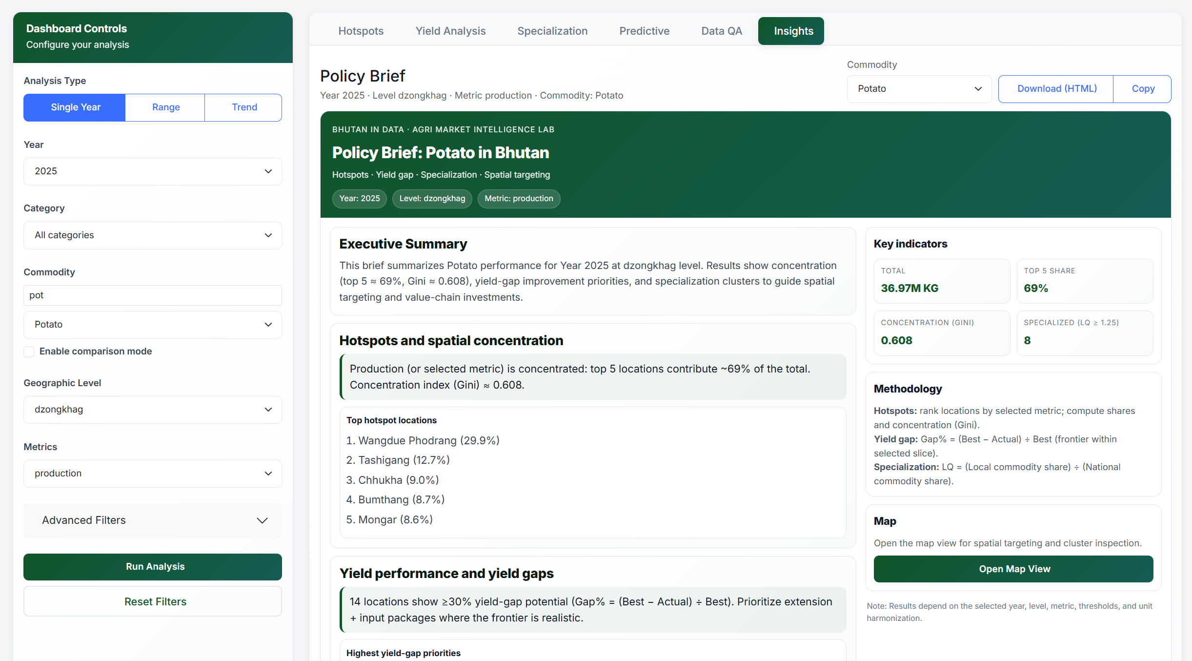Switch analysis type to Trend
Viewport: 1192px width, 661px height.
click(x=244, y=107)
